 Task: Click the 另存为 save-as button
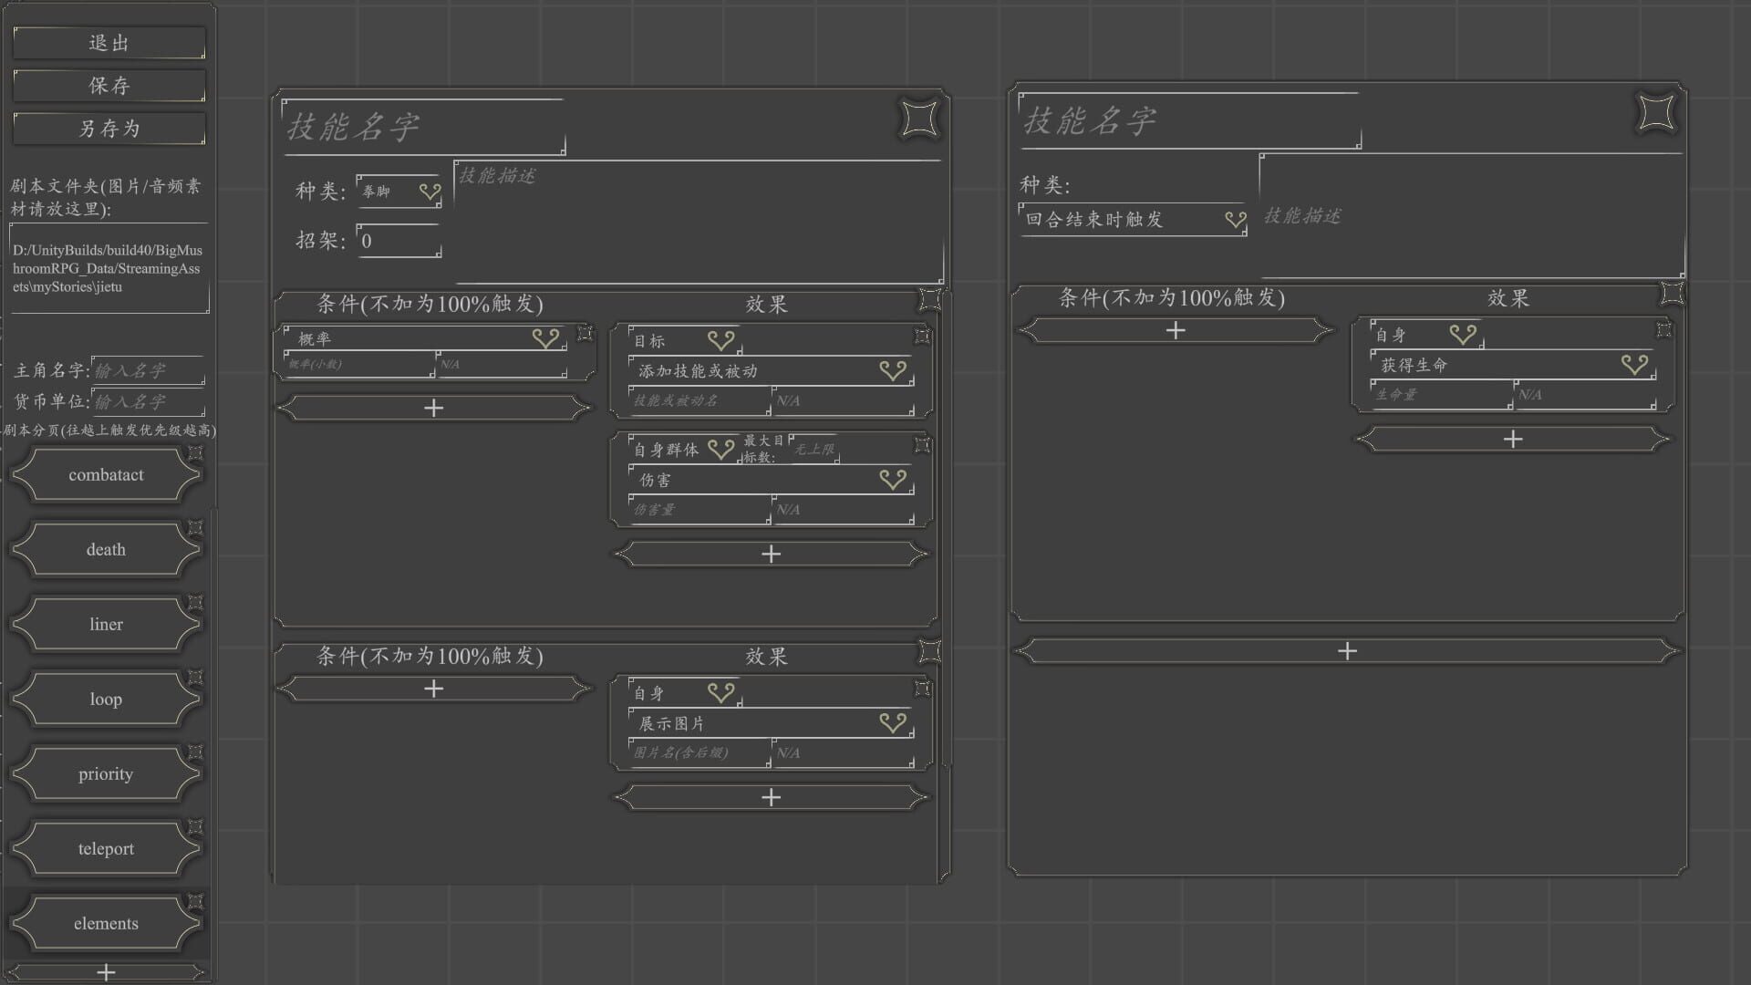coord(109,129)
